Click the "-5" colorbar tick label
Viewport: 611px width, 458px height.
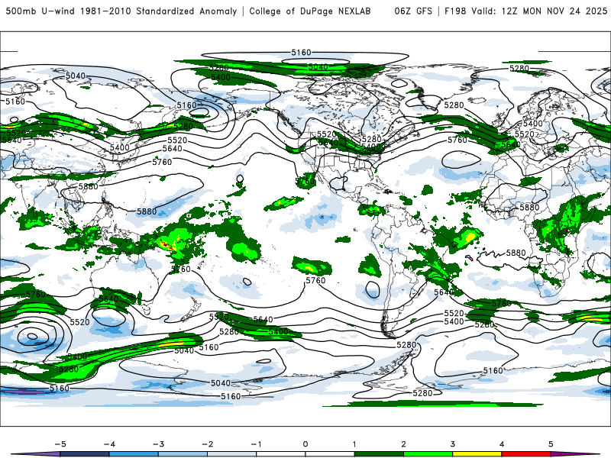point(60,444)
